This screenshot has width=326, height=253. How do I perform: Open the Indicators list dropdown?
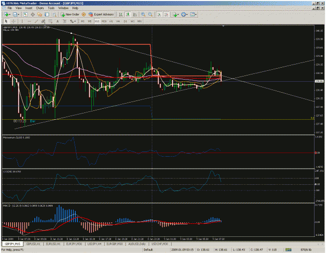coord(175,15)
